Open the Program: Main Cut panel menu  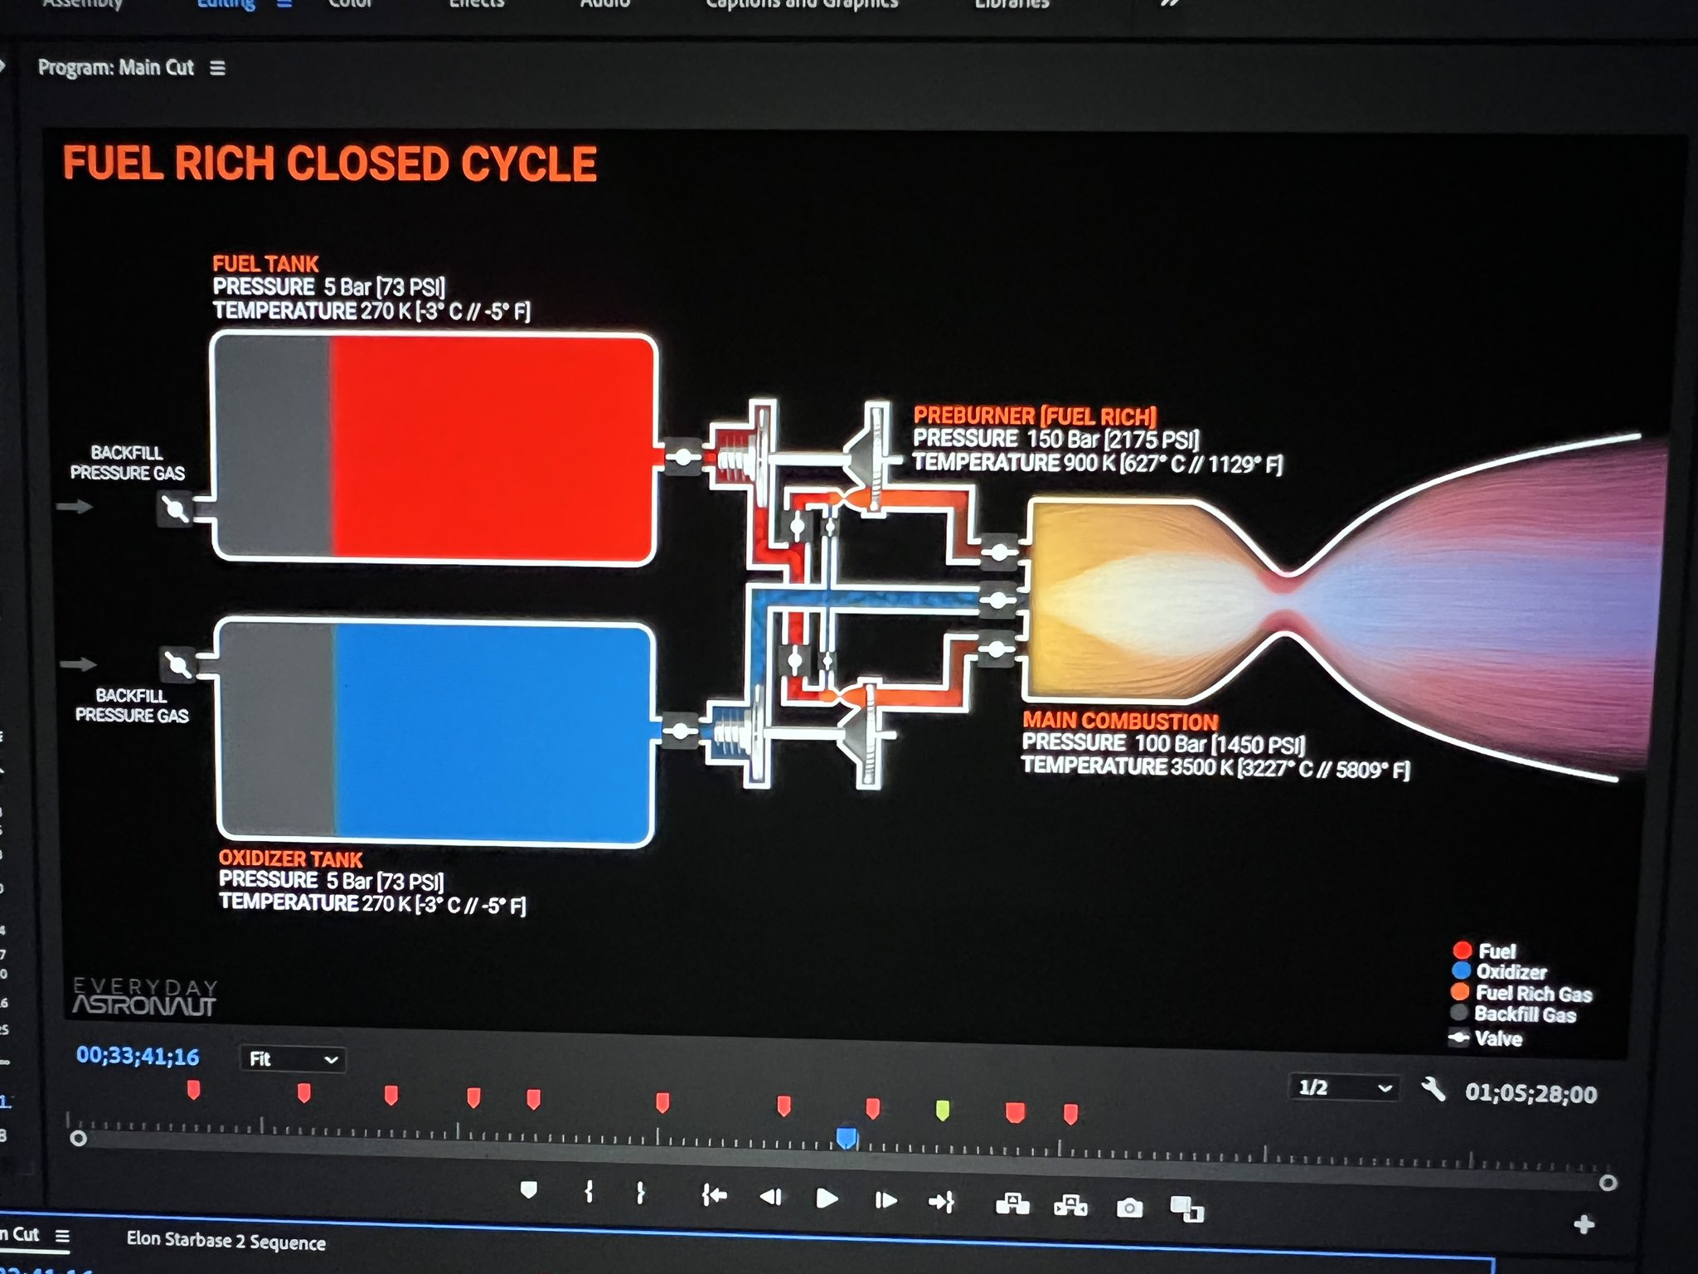217,68
